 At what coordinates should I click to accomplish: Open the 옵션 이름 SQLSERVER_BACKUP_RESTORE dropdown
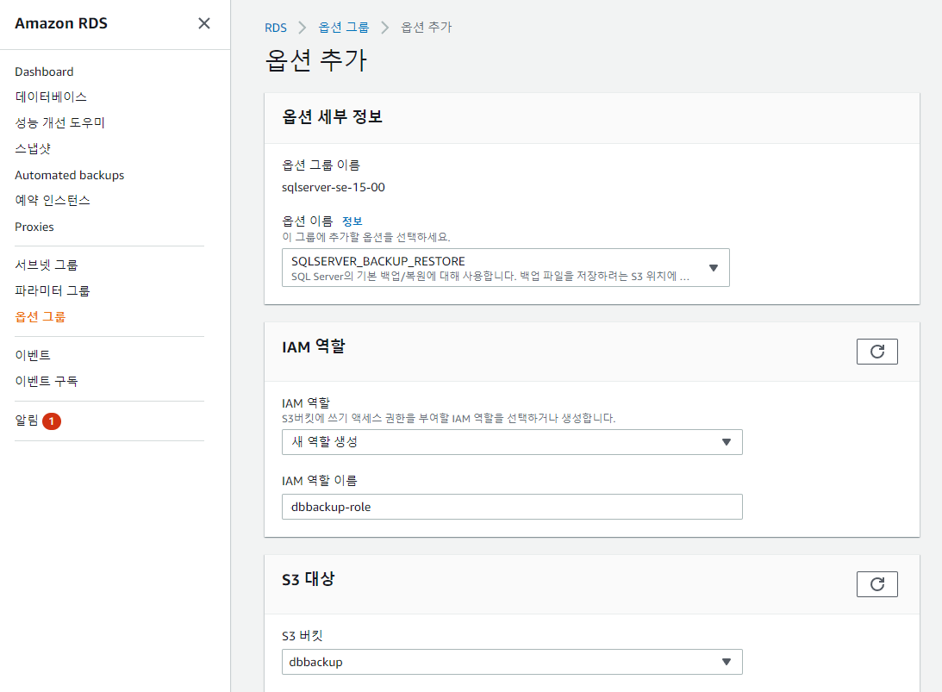pos(506,268)
